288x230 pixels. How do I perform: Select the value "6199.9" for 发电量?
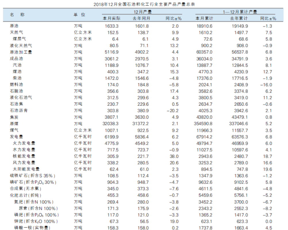(112, 137)
